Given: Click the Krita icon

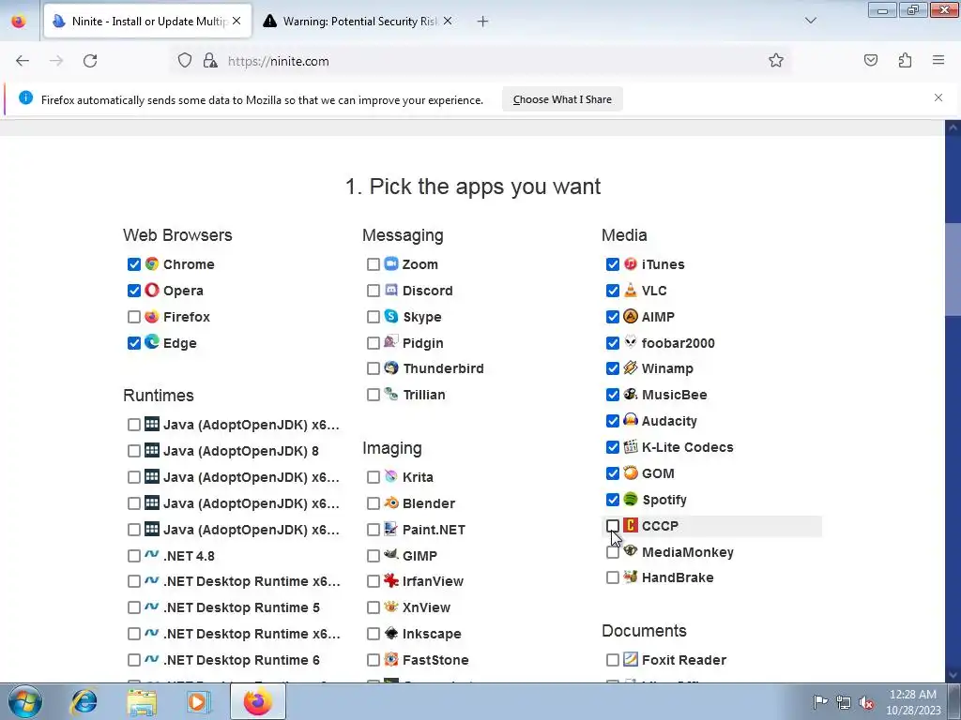Looking at the screenshot, I should click(391, 476).
